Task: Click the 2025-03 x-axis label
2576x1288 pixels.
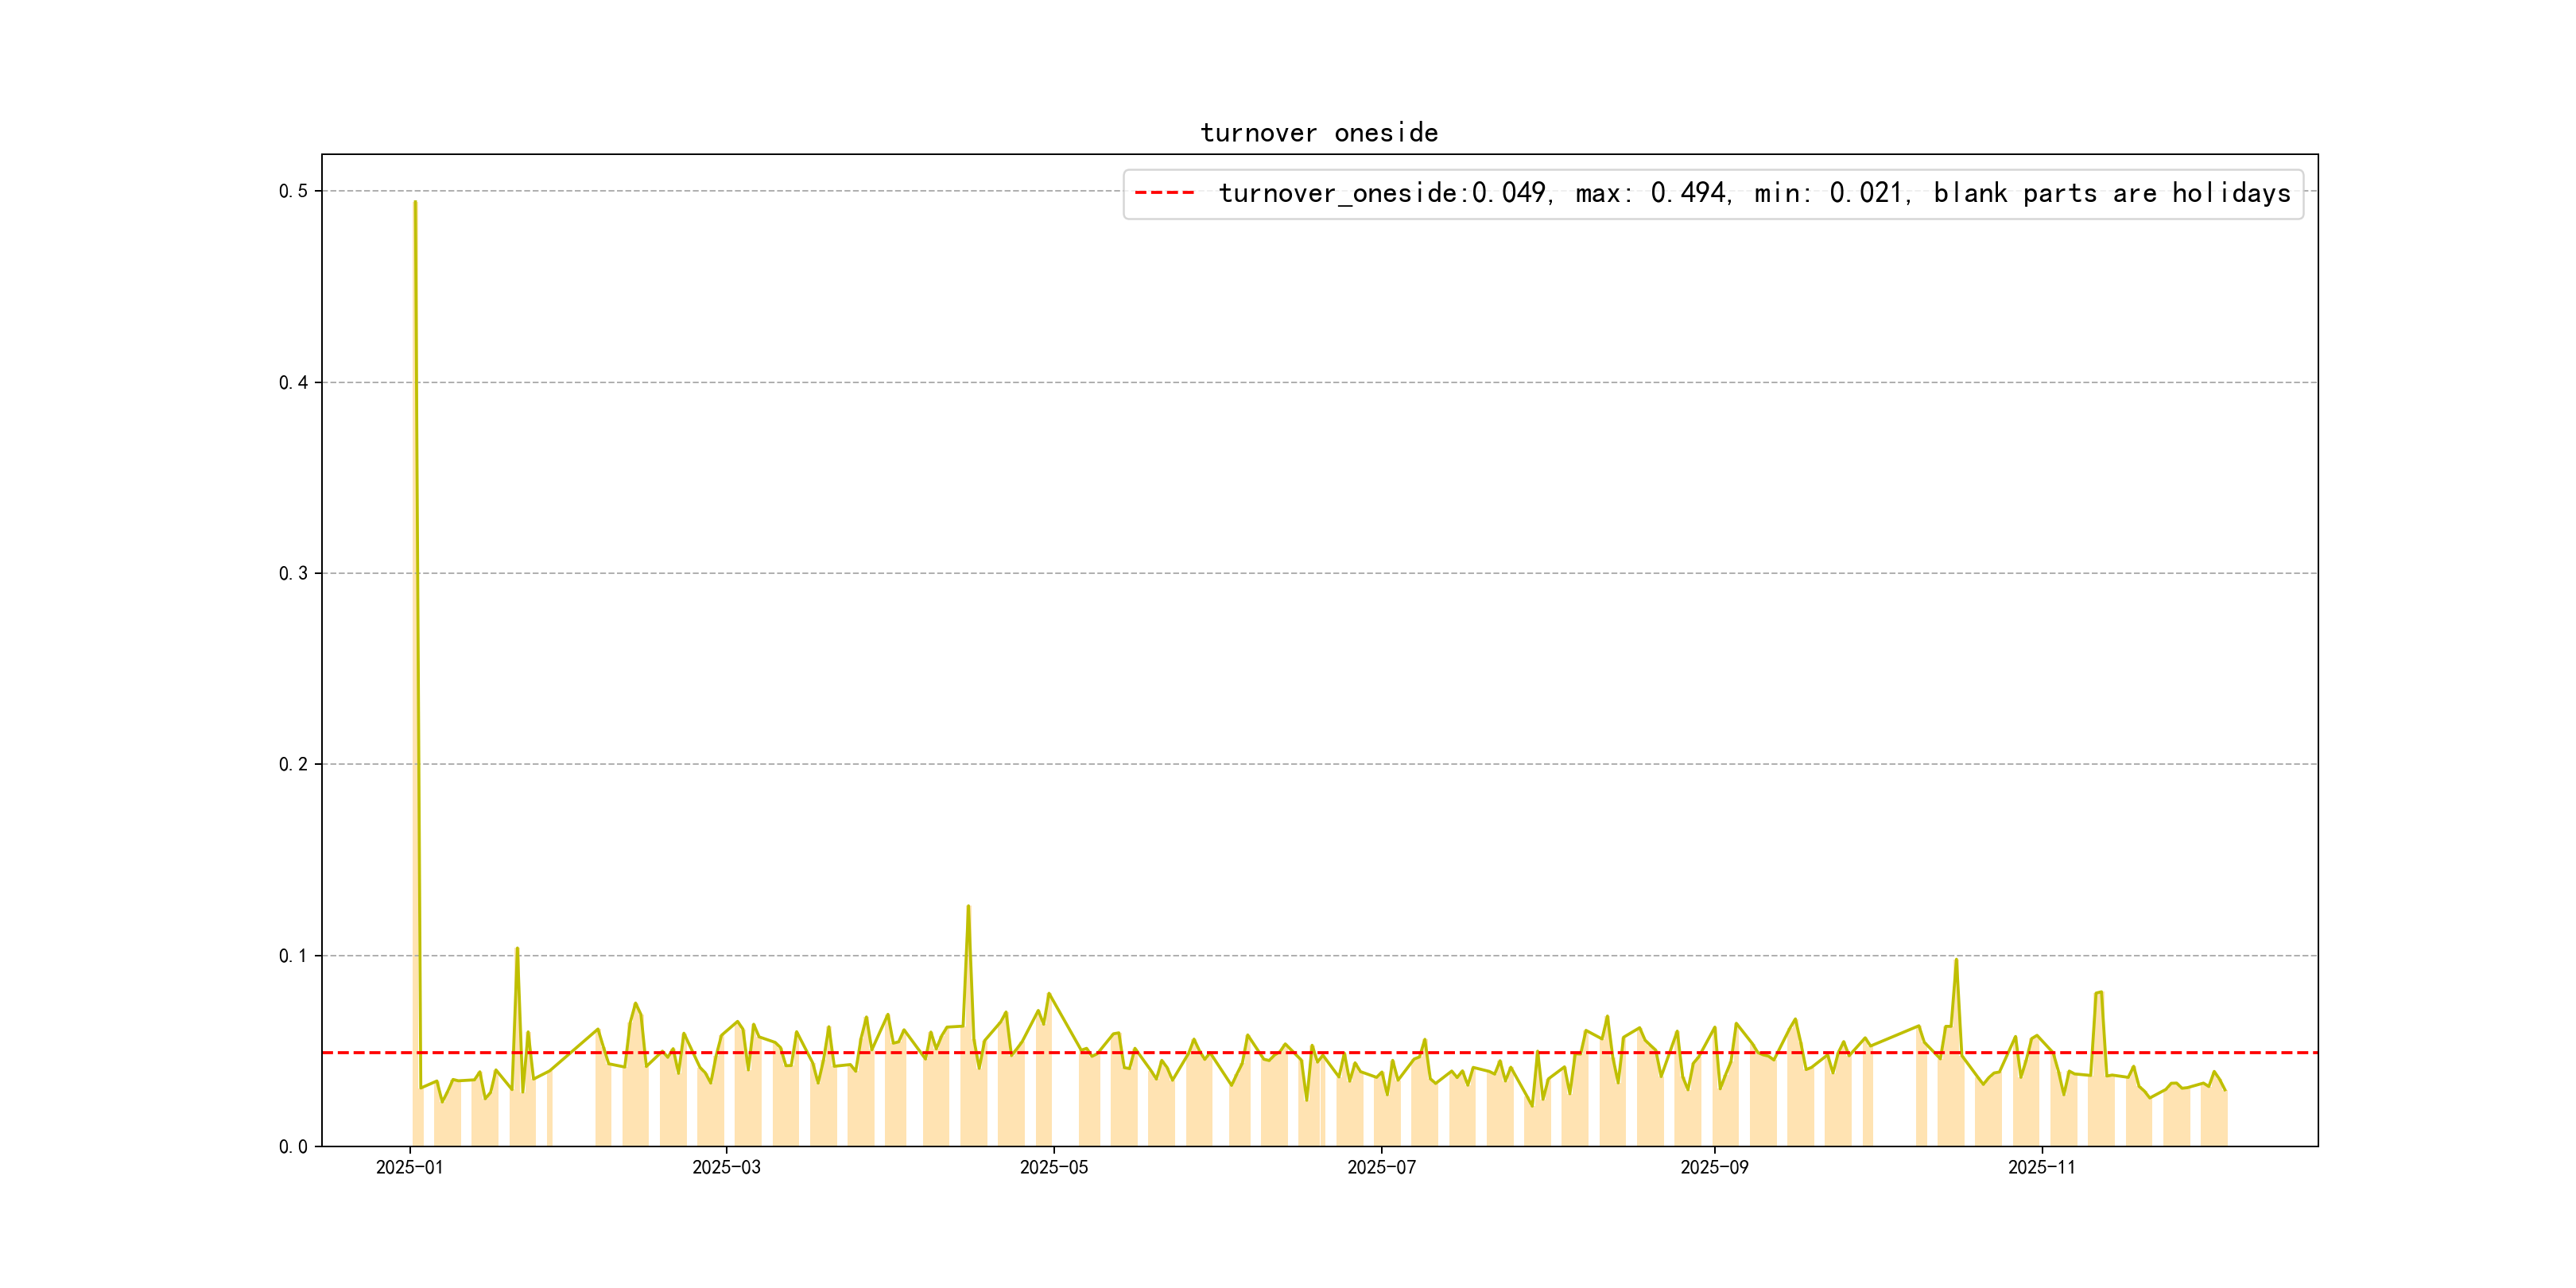Action: [726, 1167]
